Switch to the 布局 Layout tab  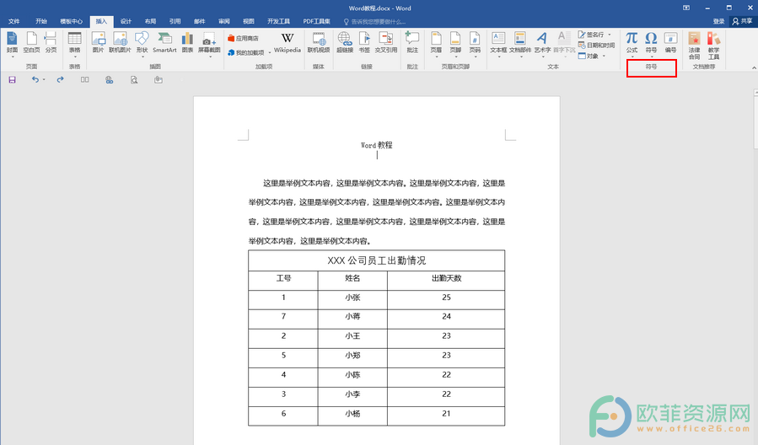click(150, 21)
